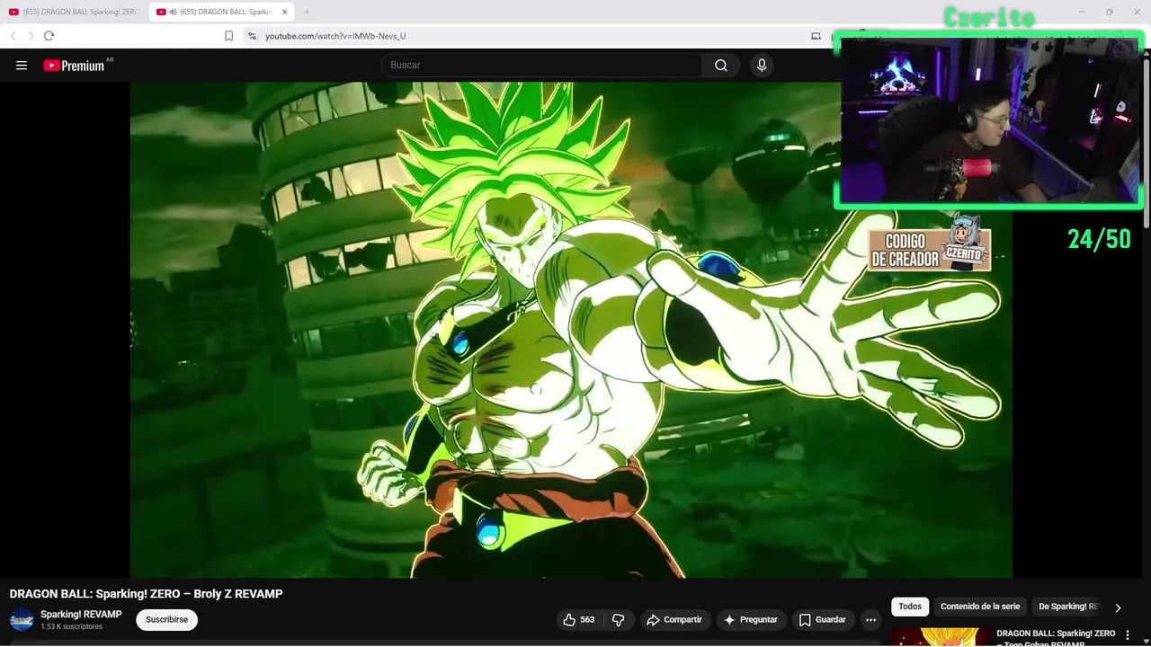
Task: Select the De Sparking! chip
Action: click(x=1068, y=607)
